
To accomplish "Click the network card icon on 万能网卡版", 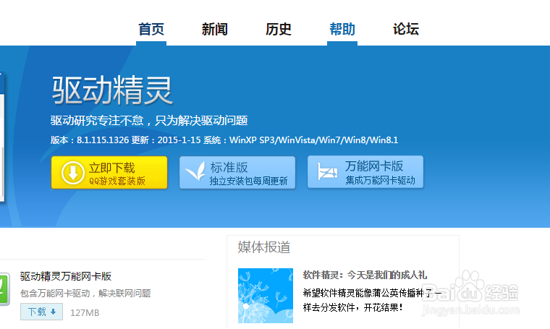I will pos(327,171).
